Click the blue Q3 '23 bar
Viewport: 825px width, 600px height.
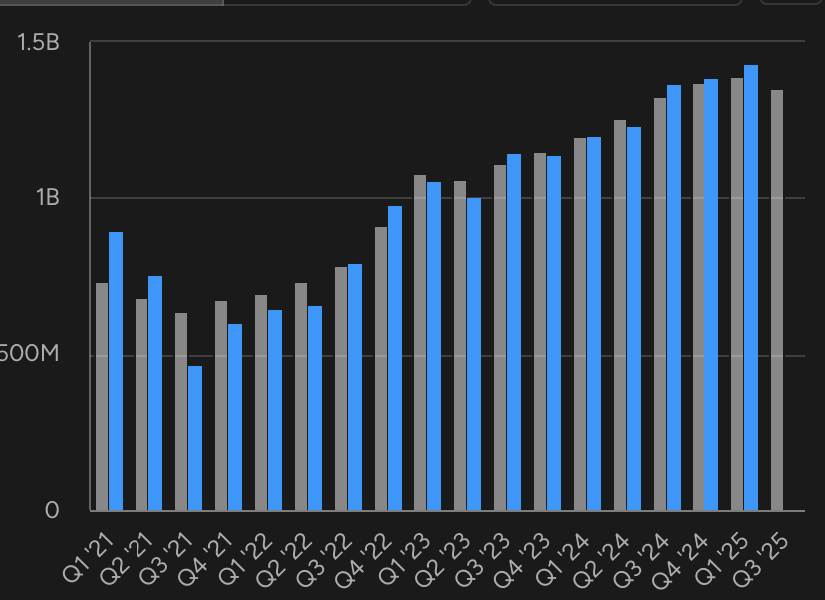(x=514, y=333)
